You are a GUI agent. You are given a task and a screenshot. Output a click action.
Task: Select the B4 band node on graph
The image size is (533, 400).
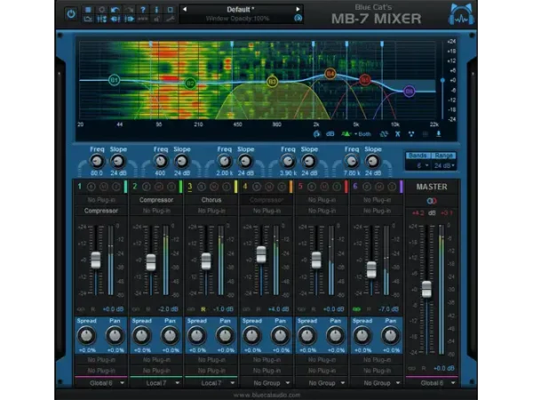pos(330,74)
